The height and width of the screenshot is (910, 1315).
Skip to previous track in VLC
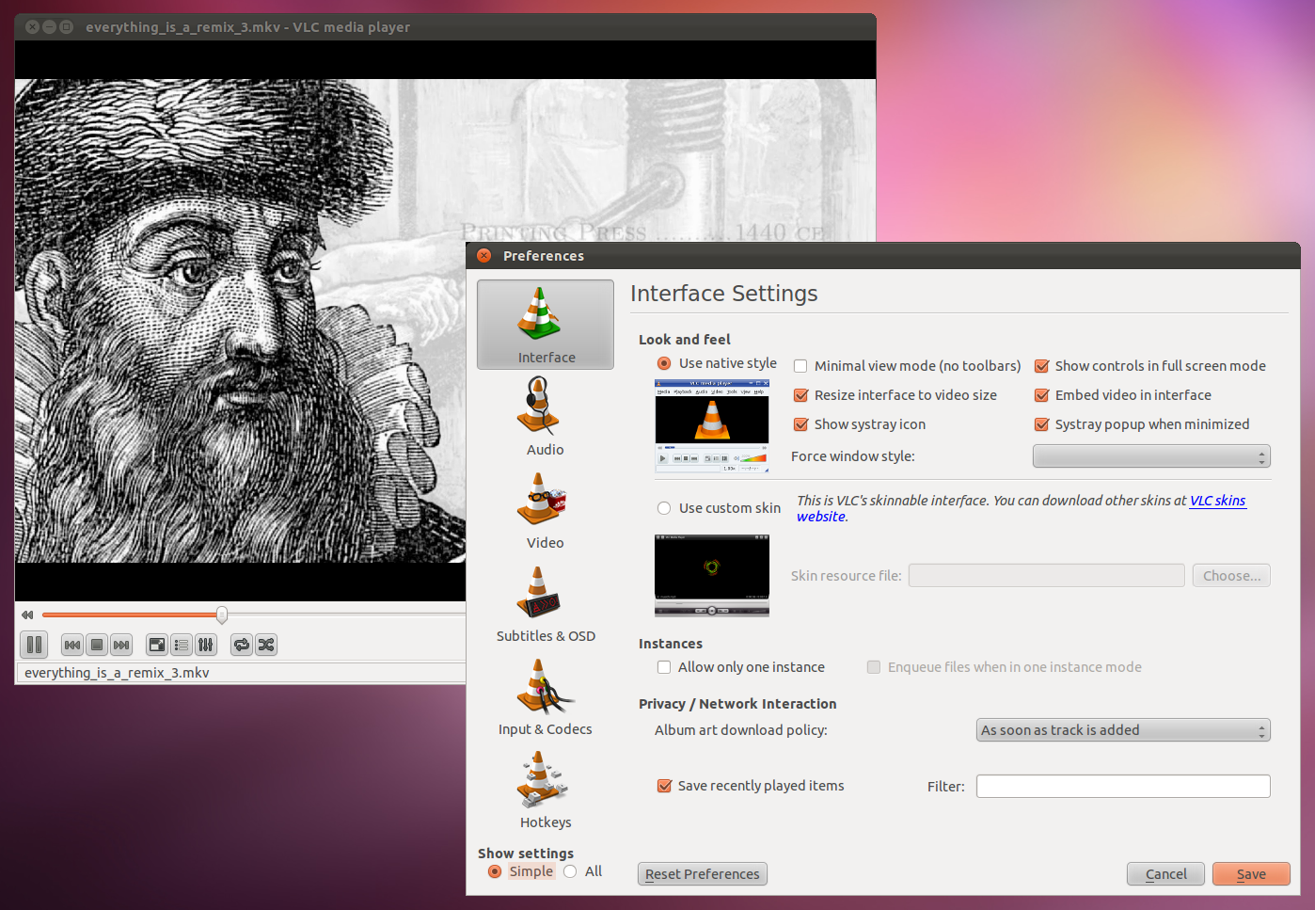click(72, 645)
